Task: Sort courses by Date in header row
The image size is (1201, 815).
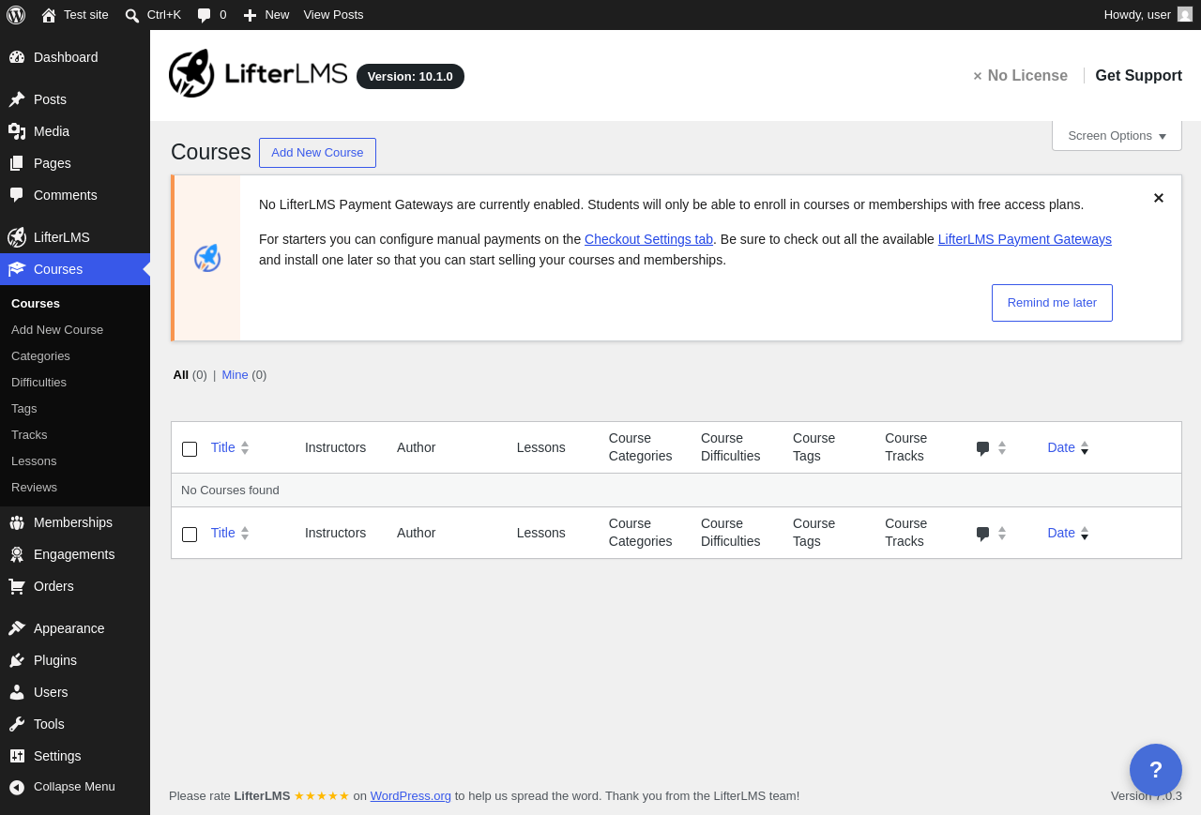Action: pos(1068,447)
